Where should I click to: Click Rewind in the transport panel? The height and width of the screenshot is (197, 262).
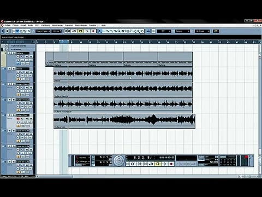133,164
